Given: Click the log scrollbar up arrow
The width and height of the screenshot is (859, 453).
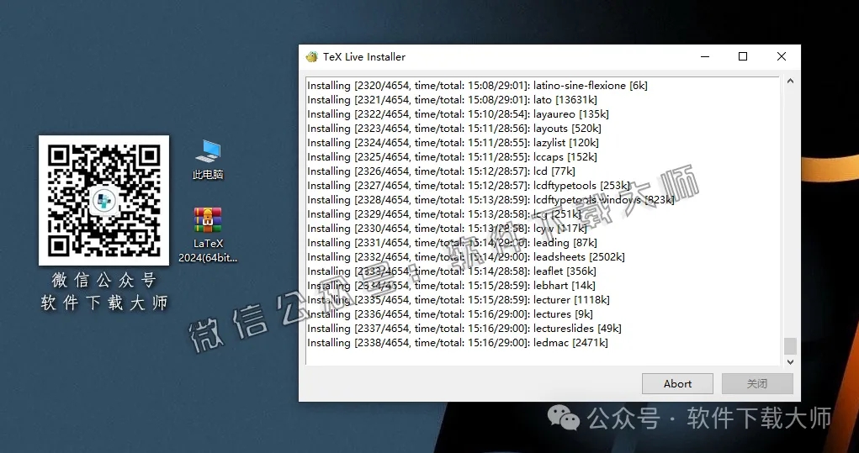Looking at the screenshot, I should (x=789, y=82).
